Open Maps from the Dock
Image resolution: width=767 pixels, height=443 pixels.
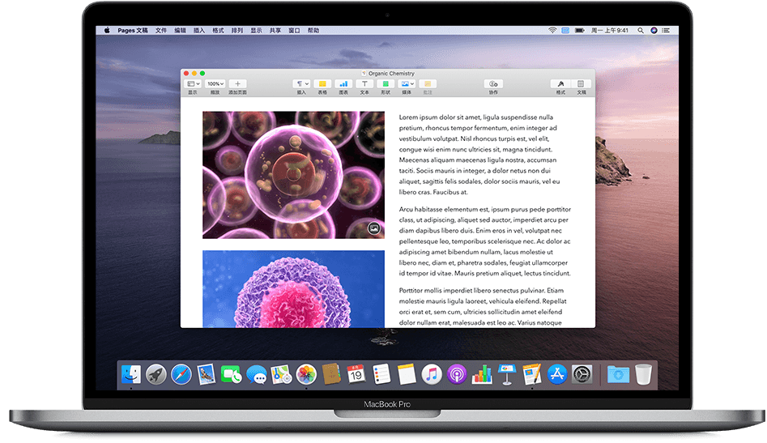click(281, 375)
